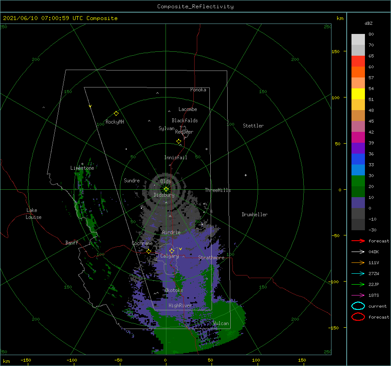Click the yellow diamond marker above Calgary label
Screen dimensions: 391x366
tap(172, 251)
